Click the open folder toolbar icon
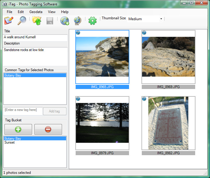This screenshot has width=210, height=178. [37, 20]
